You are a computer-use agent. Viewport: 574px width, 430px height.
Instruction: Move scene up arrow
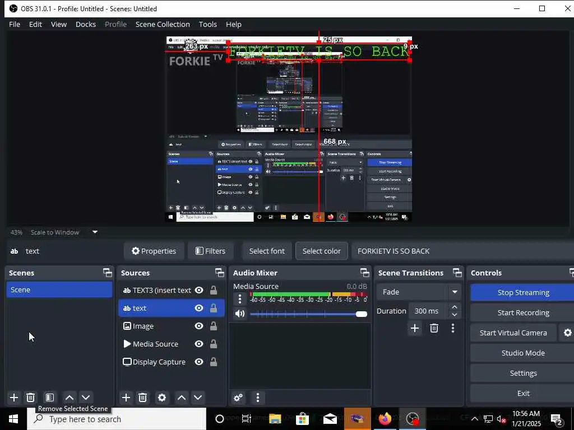tap(70, 398)
